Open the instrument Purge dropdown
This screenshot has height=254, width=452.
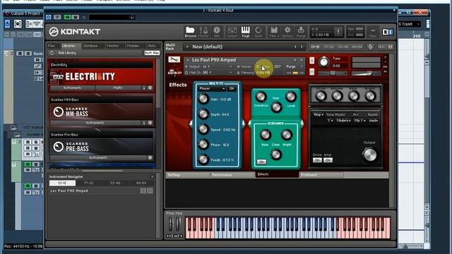click(x=294, y=66)
